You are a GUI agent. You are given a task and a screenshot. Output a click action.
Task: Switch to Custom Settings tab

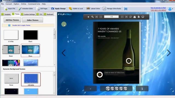pyautogui.click(x=28, y=14)
